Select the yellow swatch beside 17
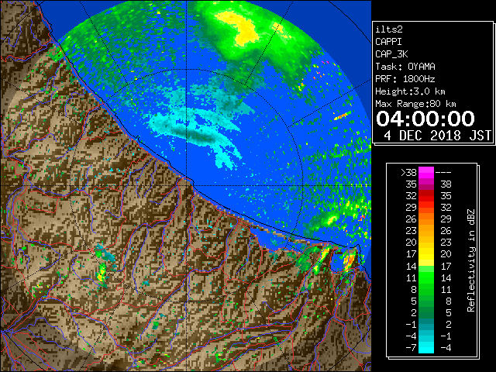 [426, 254]
